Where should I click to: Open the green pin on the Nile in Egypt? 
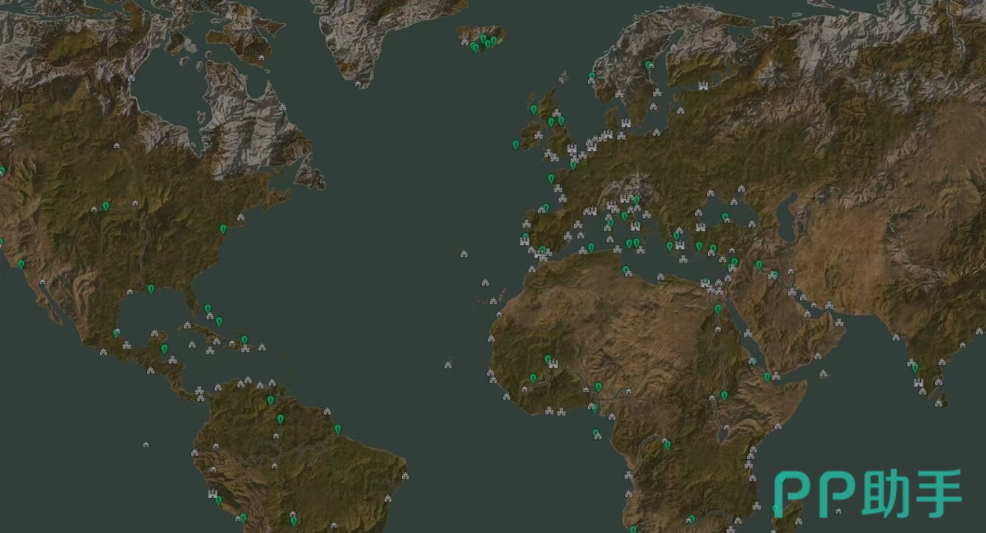coord(718,309)
